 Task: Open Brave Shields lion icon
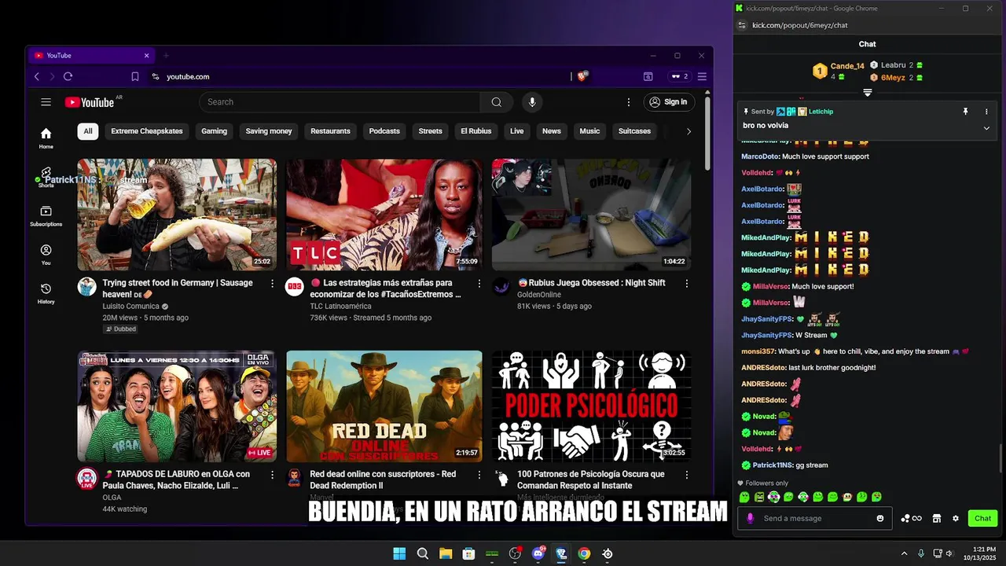[582, 76]
